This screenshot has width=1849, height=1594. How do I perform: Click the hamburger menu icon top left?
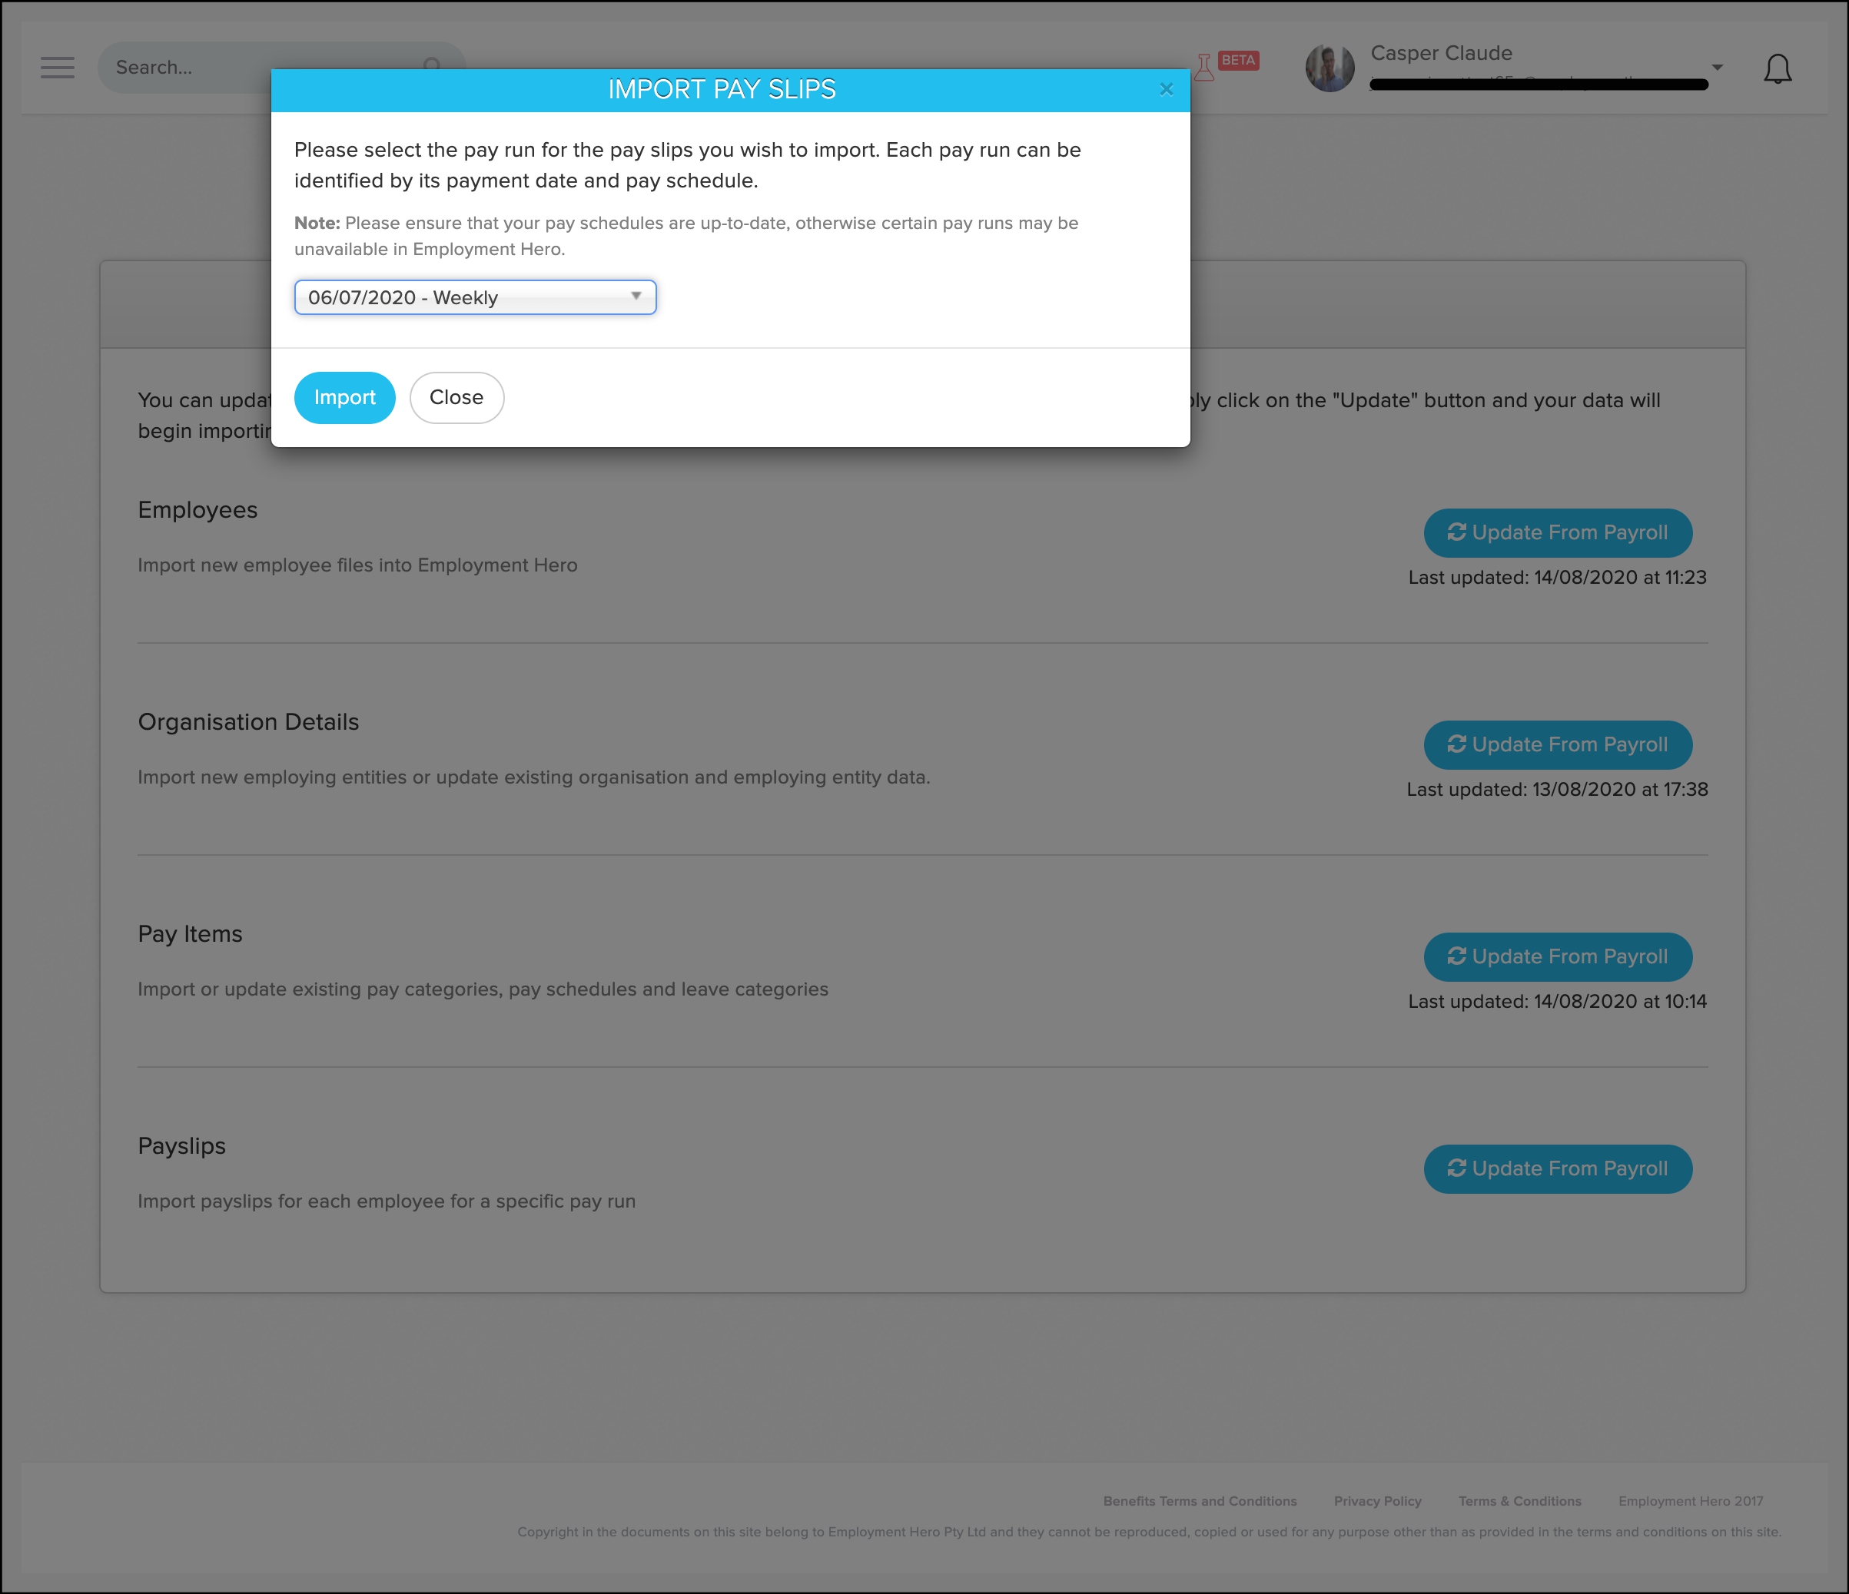click(57, 68)
